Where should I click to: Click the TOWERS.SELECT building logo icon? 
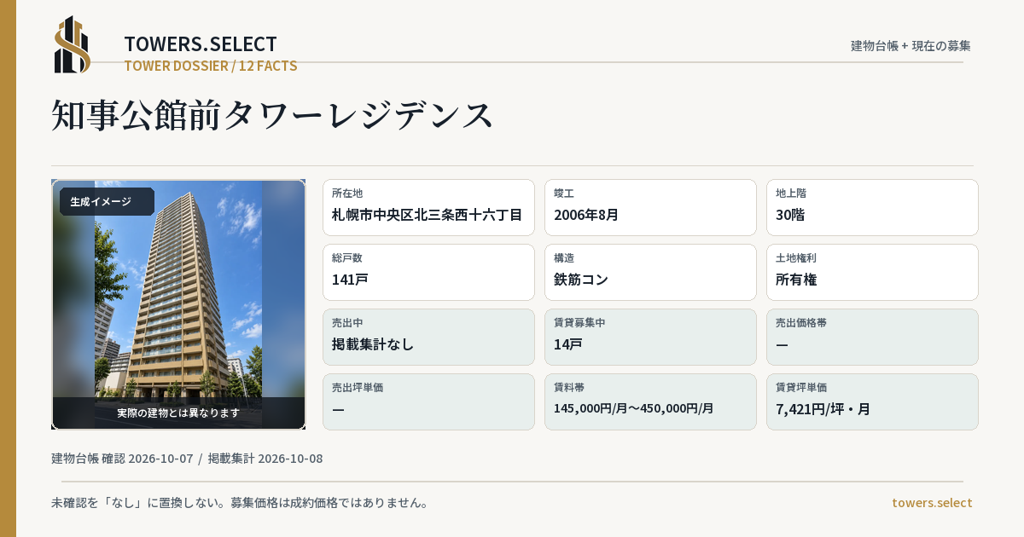(x=73, y=44)
